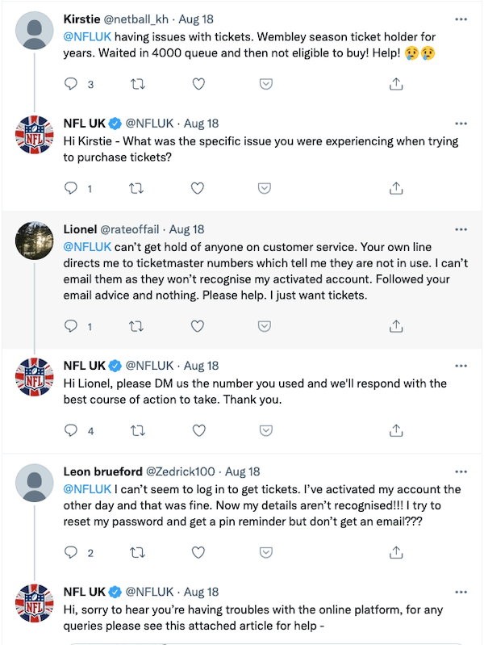Screen dimensions: 484x645
Task: Expand more menu on Lionel's tweet
Action: pyautogui.click(x=461, y=229)
